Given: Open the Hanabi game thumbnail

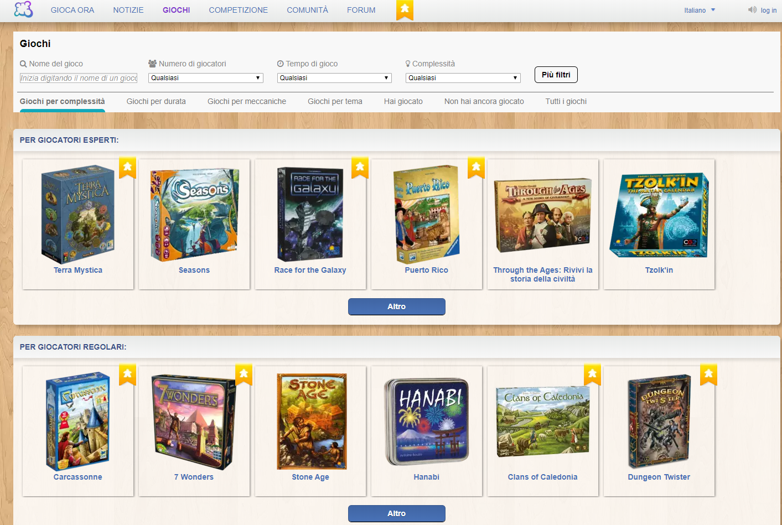Looking at the screenshot, I should point(426,422).
